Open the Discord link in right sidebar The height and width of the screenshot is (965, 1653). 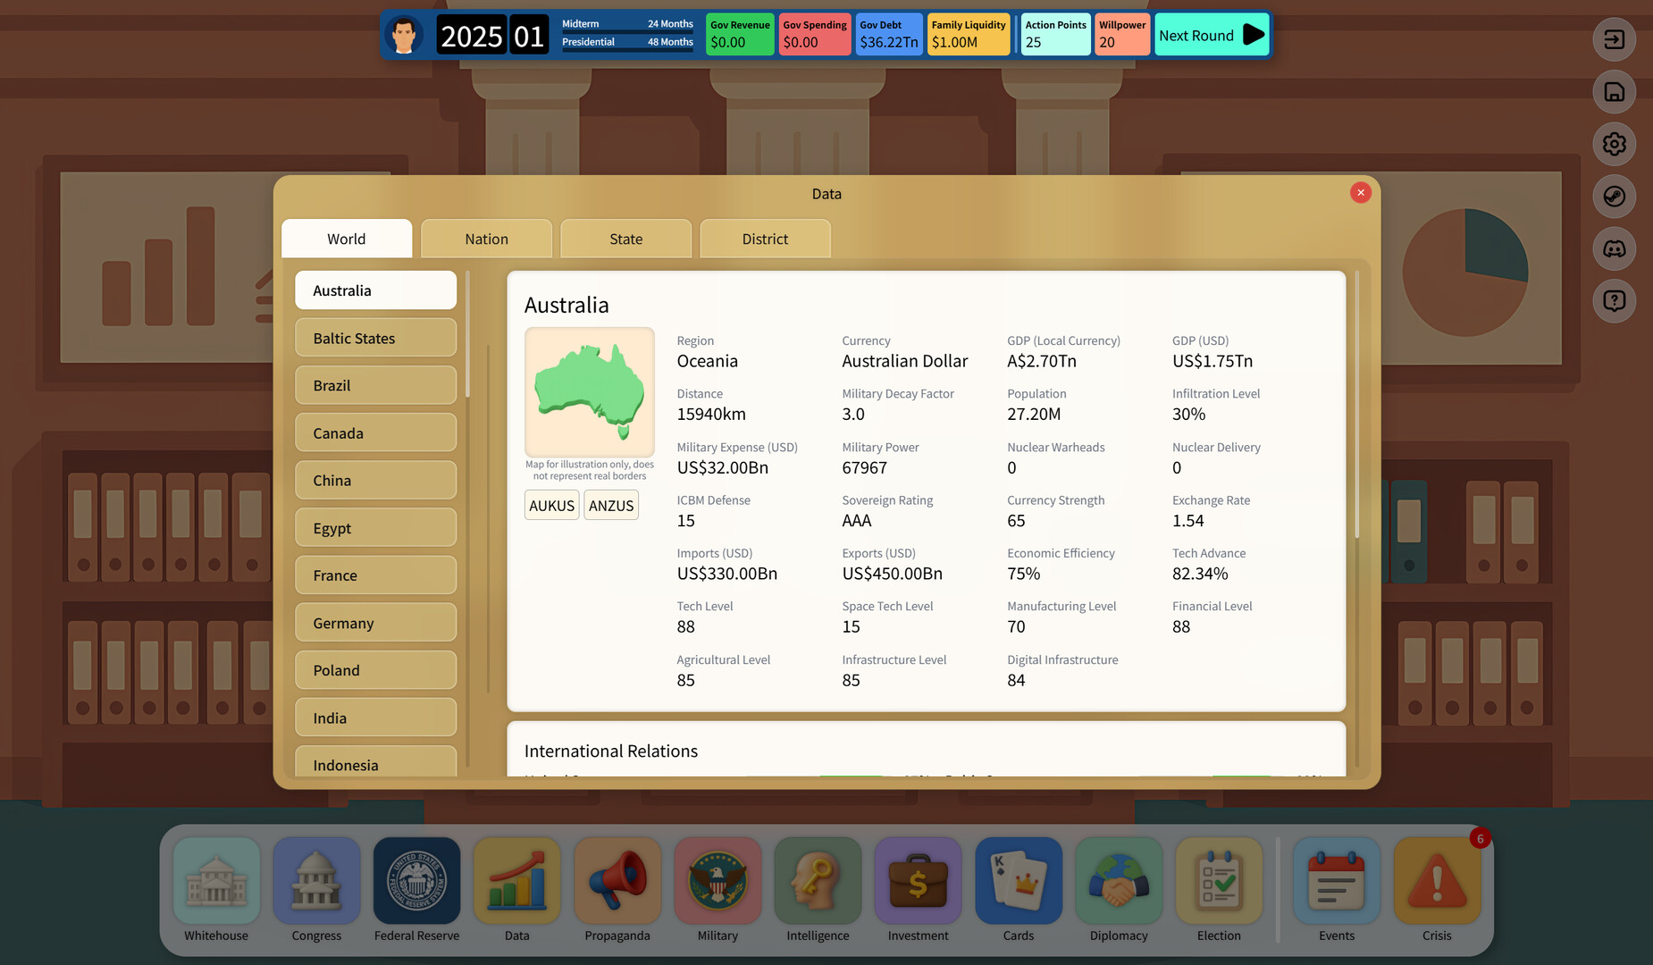click(x=1614, y=248)
